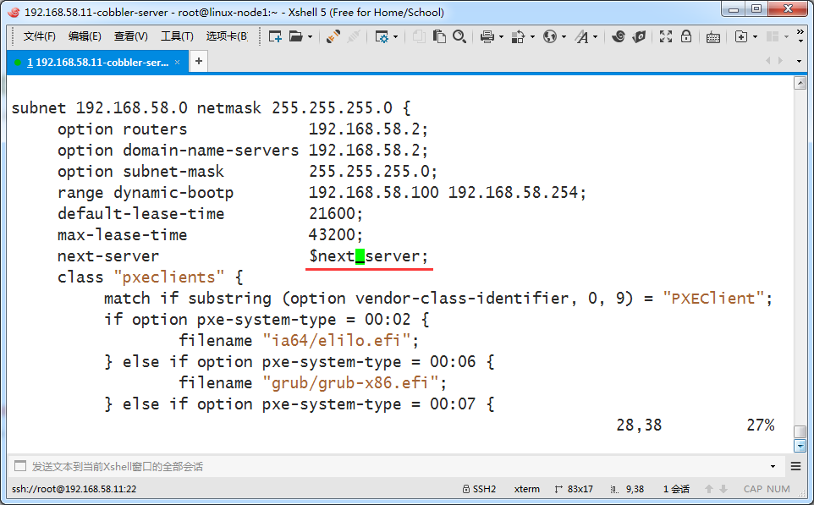The image size is (814, 505).
Task: Expand the Font dropdown arrow
Action: click(595, 37)
